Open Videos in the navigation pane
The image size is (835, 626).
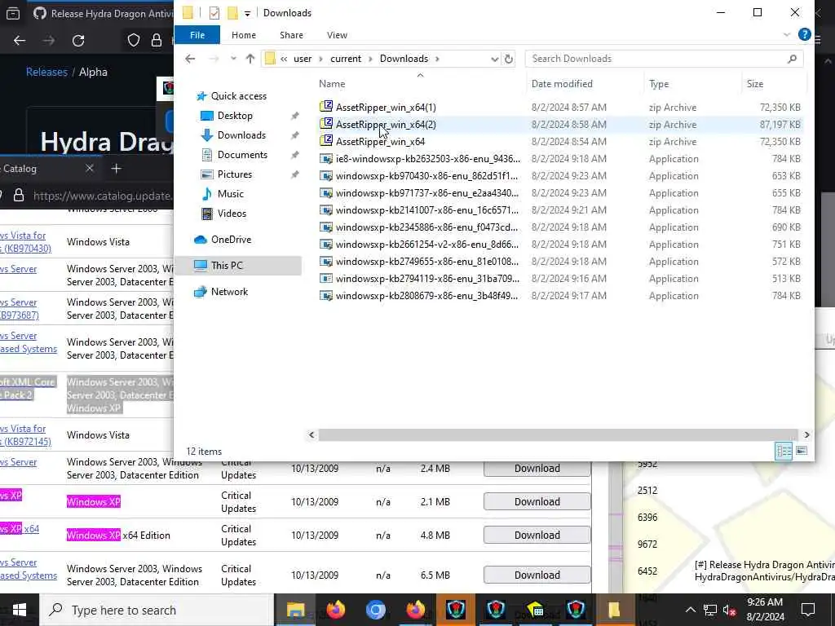click(x=232, y=214)
